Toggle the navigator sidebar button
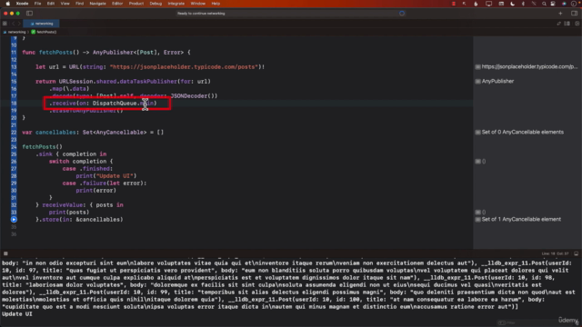 29,14
